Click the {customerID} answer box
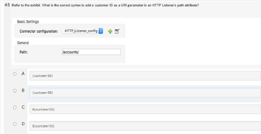 (145, 93)
